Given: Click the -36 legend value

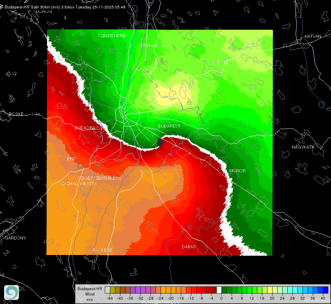Looking at the screenshot, I should [130, 298].
